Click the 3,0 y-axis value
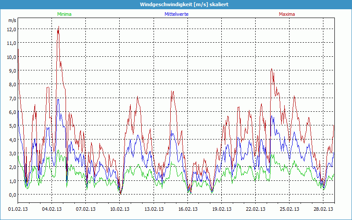Image resolution: width=352 pixels, height=220 pixels. tap(13, 153)
